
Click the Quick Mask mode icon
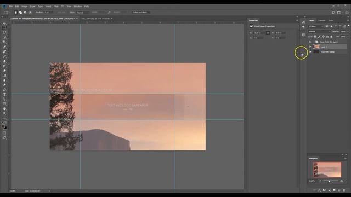(4, 133)
